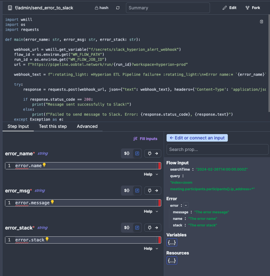Screen dimensions: 270x276
Task: Open the Advanced tab
Action: pos(87,126)
